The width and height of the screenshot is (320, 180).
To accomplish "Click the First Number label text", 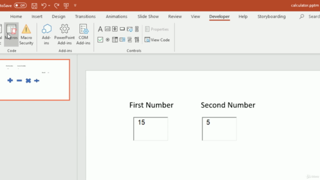I will 151,105.
